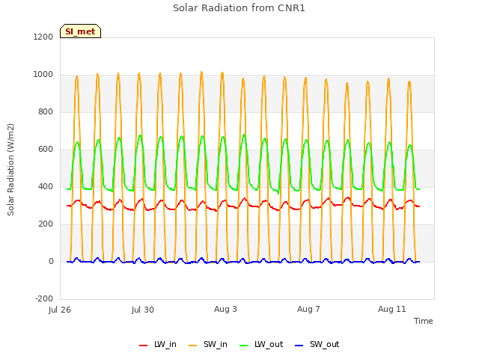Click the green LW_out legend color marker
The height and width of the screenshot is (359, 479).
244,346
